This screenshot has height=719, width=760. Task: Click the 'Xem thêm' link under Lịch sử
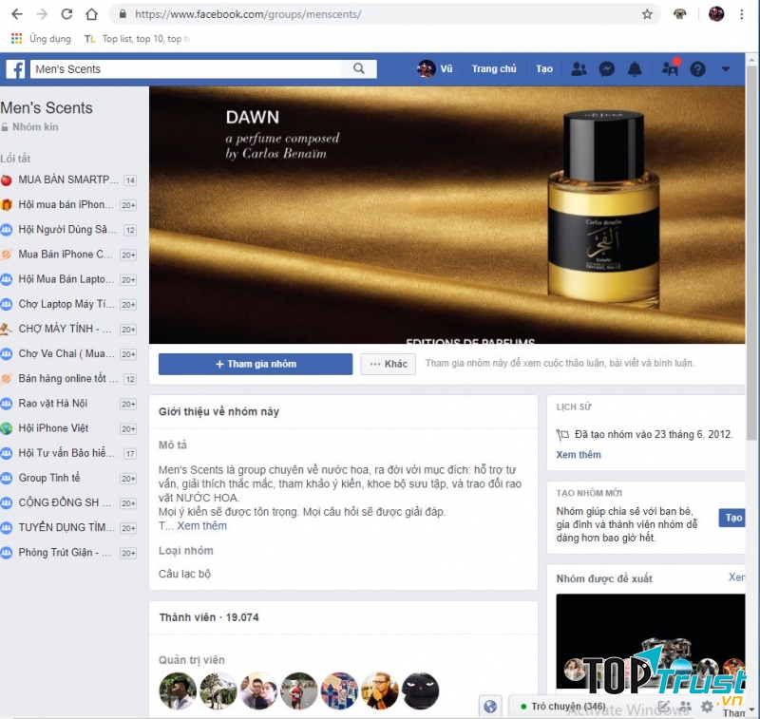tap(579, 455)
